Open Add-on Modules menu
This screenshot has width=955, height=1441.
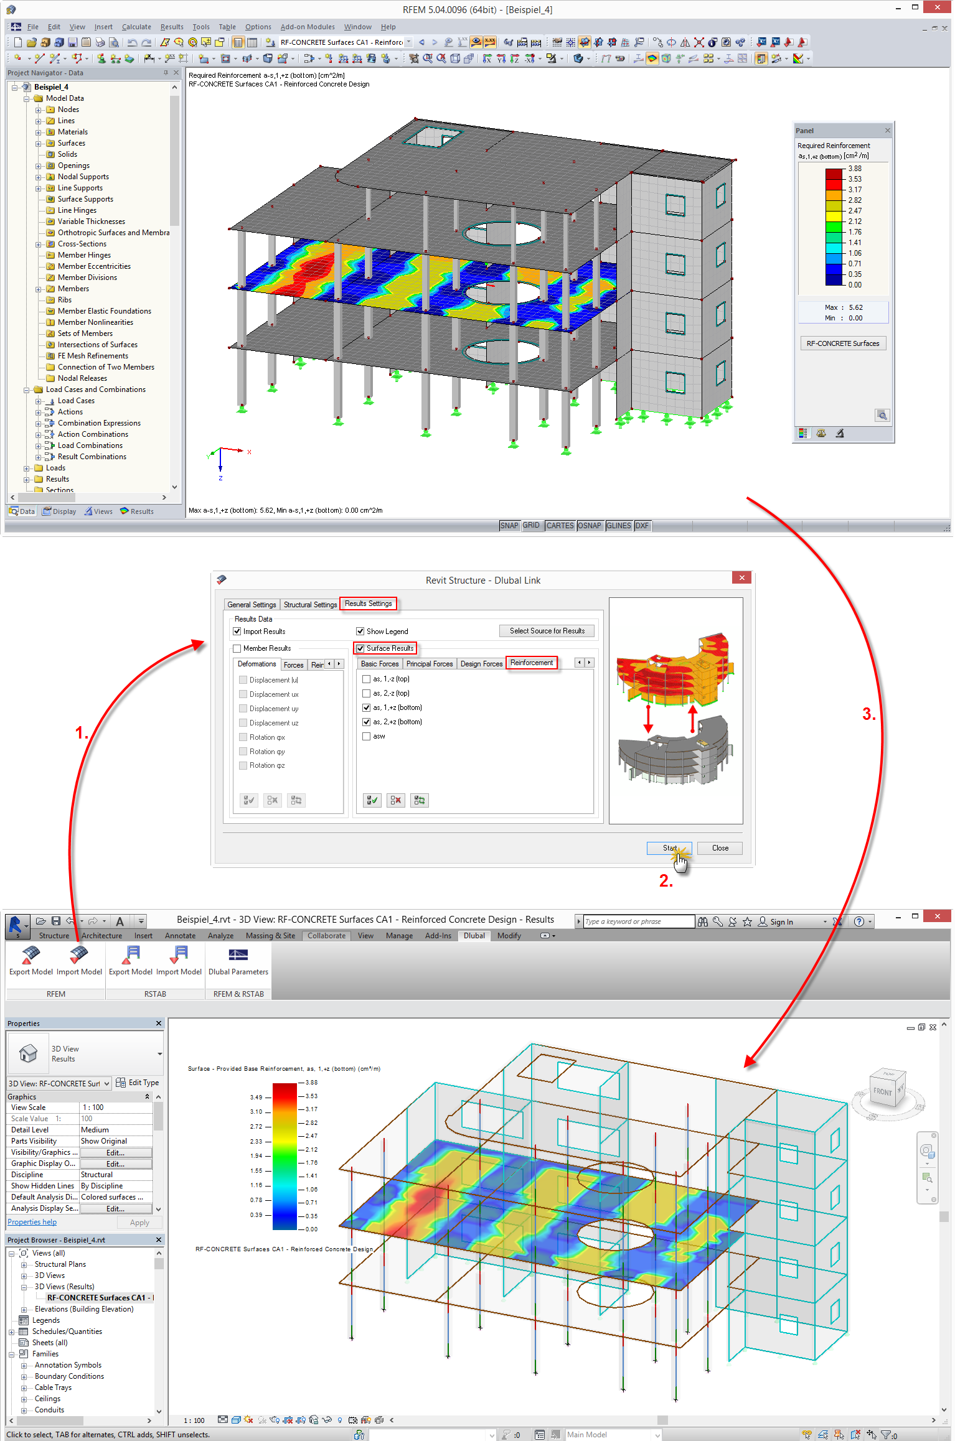pyautogui.click(x=308, y=27)
